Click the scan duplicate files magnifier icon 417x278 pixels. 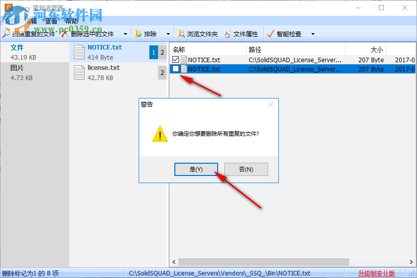point(6,34)
